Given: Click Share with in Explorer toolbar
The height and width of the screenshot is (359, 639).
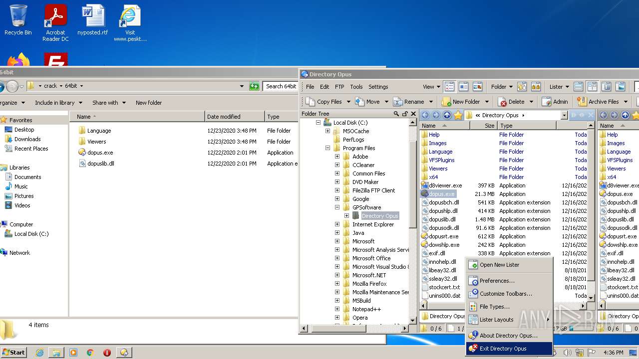Looking at the screenshot, I should click(109, 103).
